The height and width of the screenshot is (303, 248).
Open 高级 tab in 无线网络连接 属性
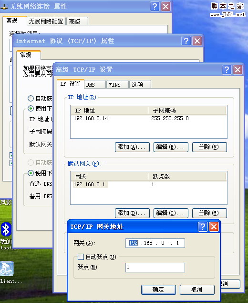(77, 21)
